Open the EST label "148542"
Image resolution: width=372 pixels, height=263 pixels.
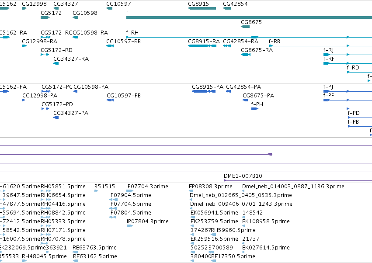click(253, 213)
